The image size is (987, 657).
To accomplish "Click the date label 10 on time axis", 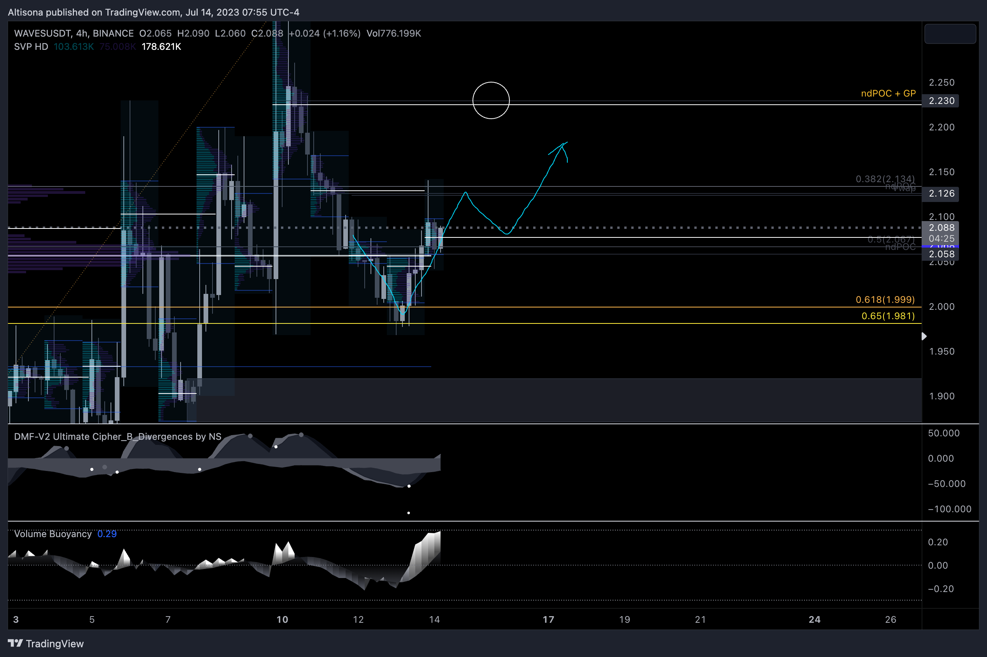I will (282, 619).
